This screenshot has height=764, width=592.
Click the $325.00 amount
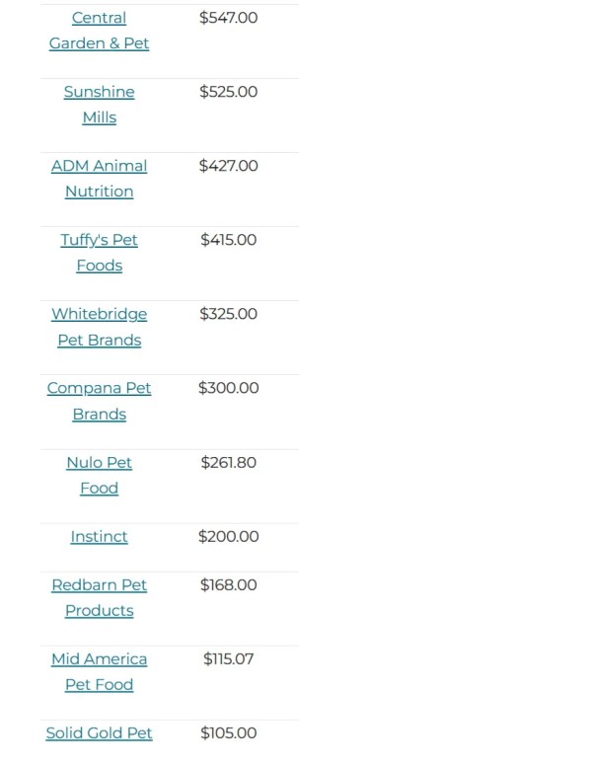[228, 314]
